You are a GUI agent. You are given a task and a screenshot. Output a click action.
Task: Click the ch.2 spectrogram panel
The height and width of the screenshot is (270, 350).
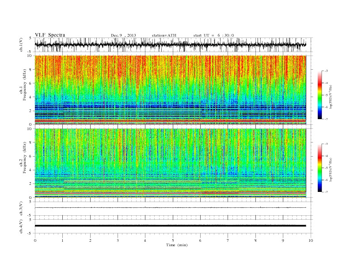170,163
